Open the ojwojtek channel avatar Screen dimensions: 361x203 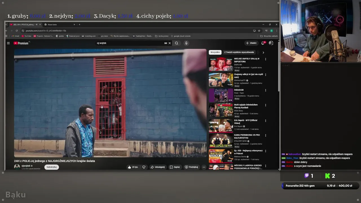click(x=17, y=167)
